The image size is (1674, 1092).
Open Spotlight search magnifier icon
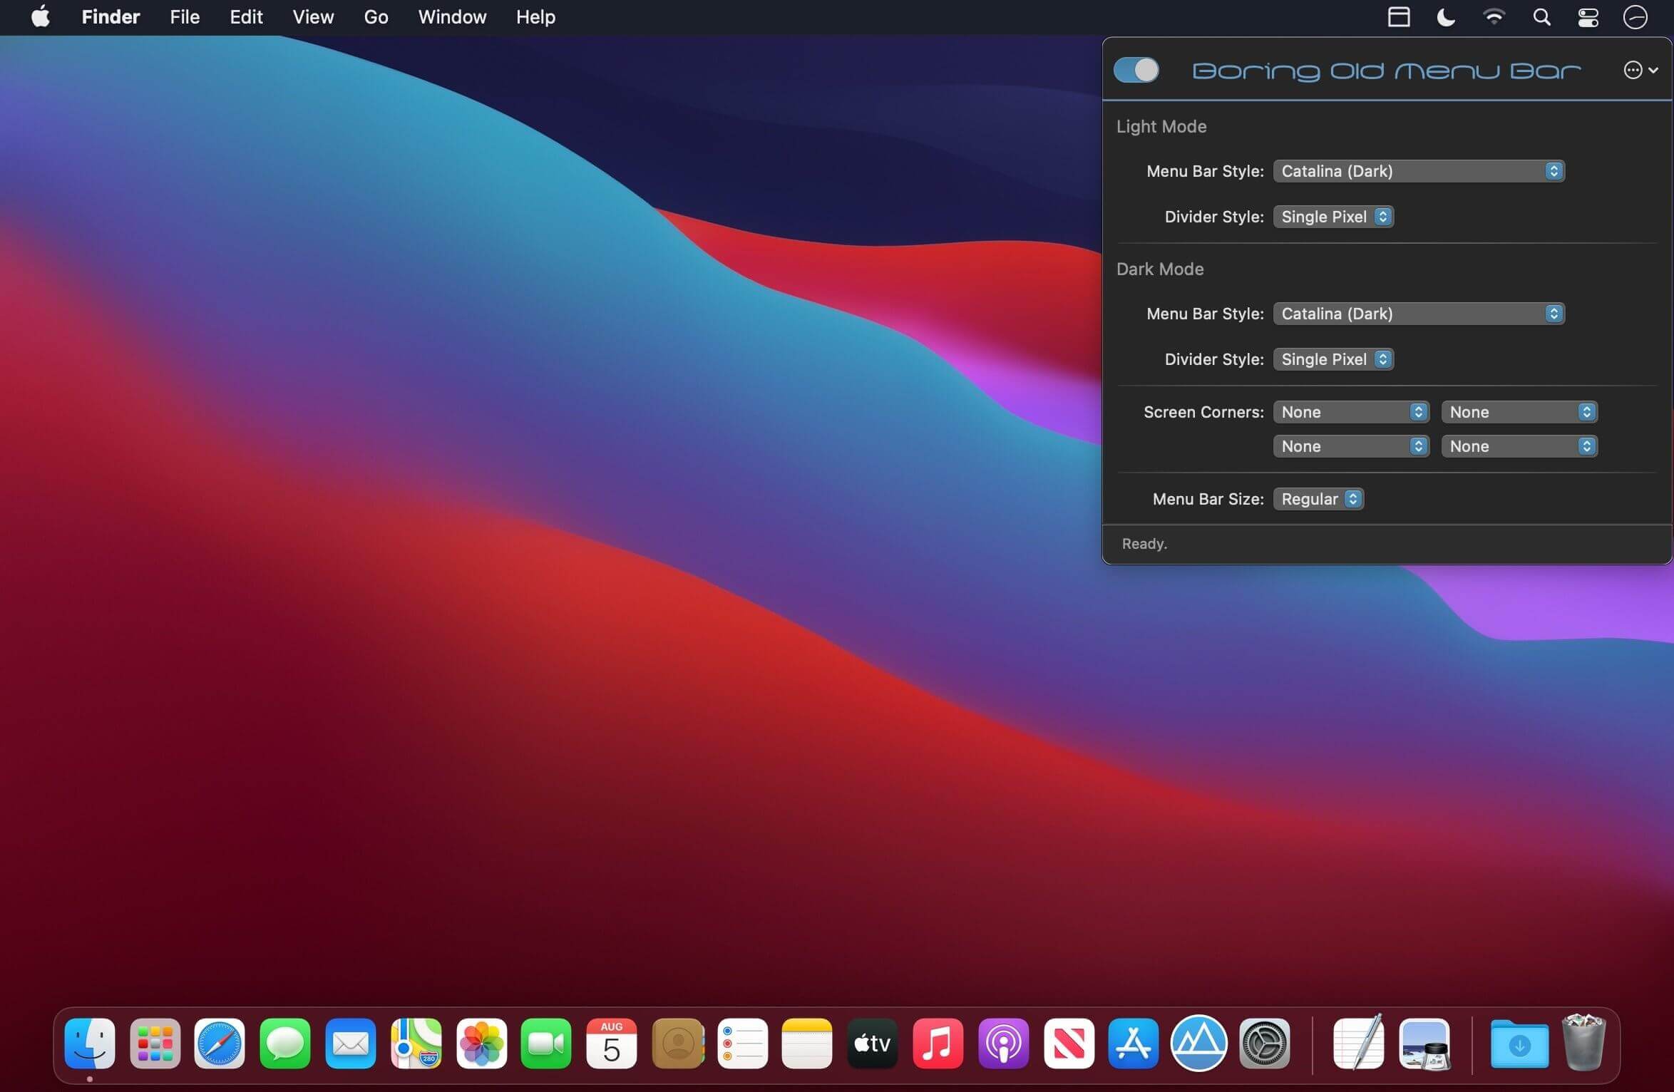[x=1541, y=17]
